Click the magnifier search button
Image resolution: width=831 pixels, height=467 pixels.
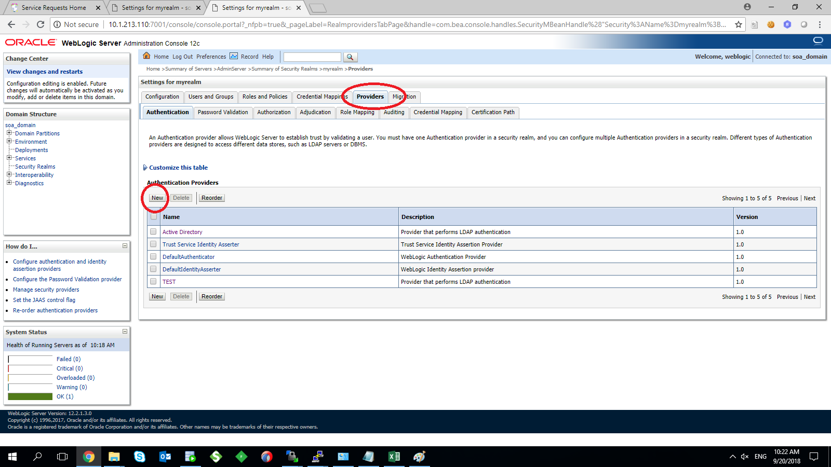pyautogui.click(x=350, y=57)
